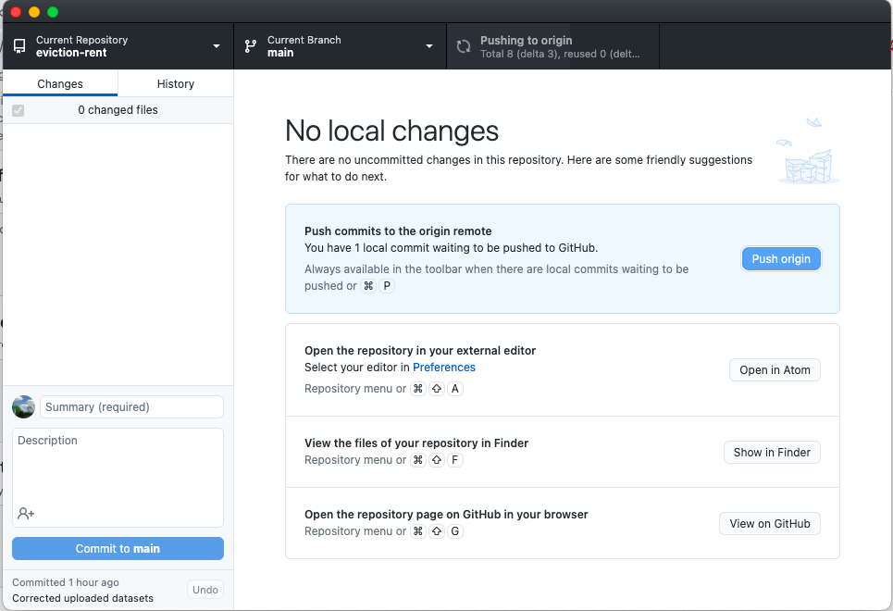Open the Current Repository dropdown
This screenshot has height=611, width=893.
pos(217,45)
